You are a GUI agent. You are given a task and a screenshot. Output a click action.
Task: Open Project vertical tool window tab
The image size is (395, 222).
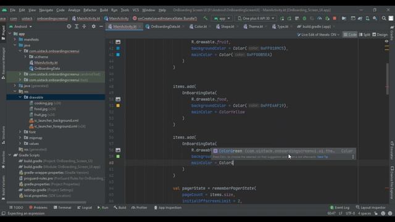tap(3, 33)
